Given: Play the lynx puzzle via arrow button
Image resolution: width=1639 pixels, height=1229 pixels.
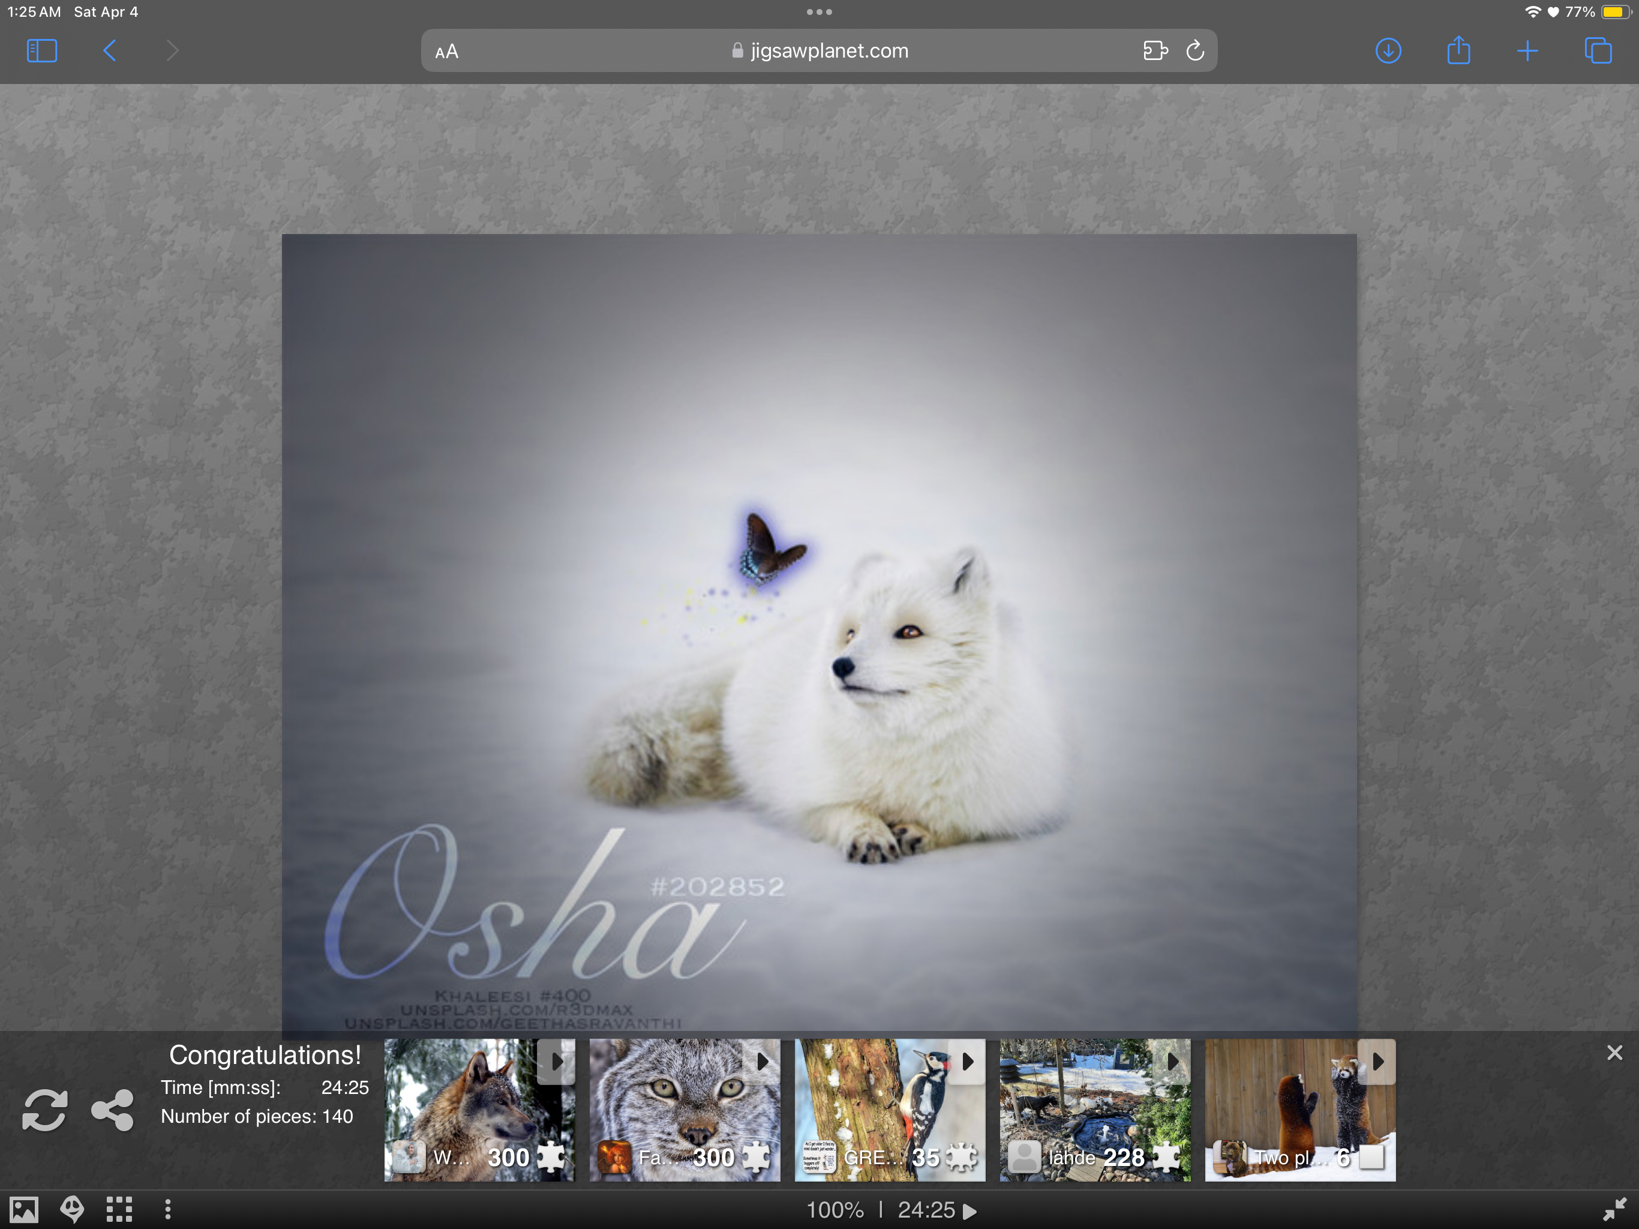Looking at the screenshot, I should [x=763, y=1062].
